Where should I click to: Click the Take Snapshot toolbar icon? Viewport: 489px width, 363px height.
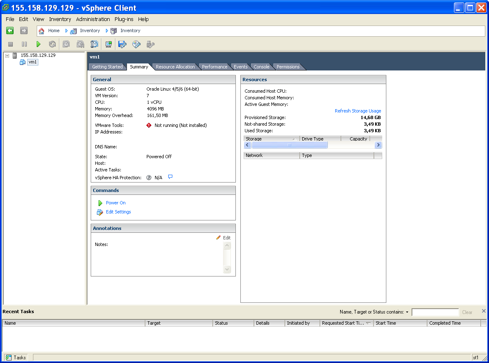point(66,44)
